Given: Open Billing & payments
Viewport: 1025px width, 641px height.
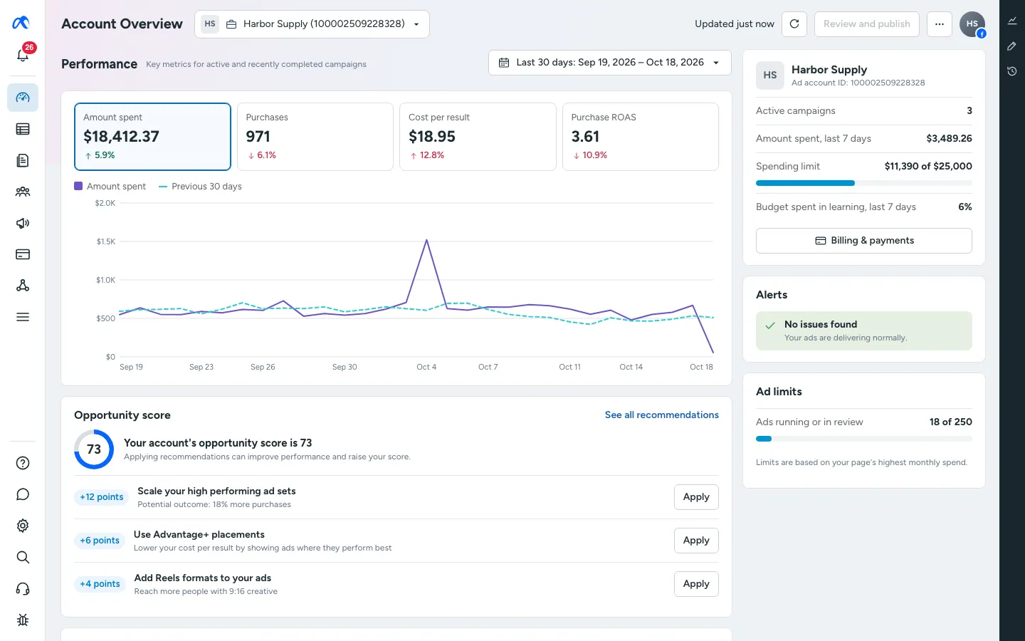Looking at the screenshot, I should tap(864, 241).
